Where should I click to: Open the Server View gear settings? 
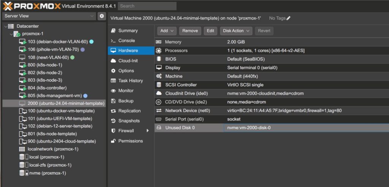[x=101, y=16]
